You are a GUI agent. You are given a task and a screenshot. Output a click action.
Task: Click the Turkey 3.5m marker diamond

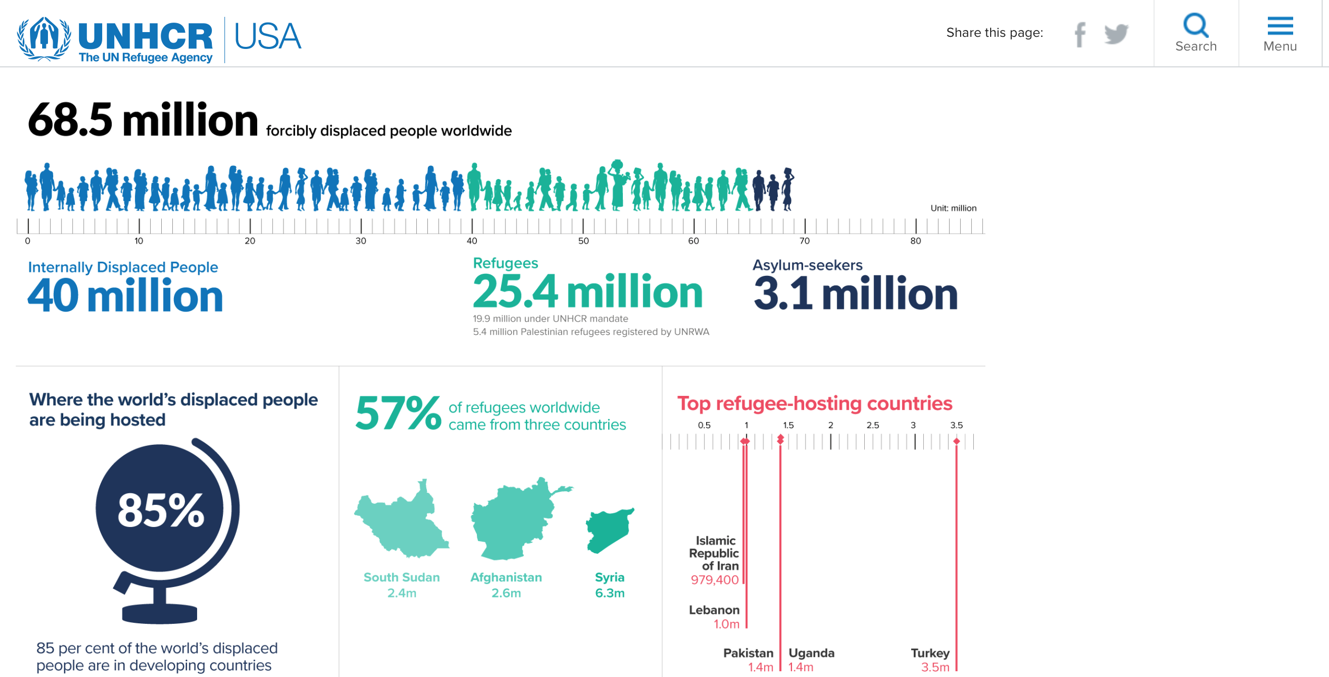pyautogui.click(x=956, y=441)
